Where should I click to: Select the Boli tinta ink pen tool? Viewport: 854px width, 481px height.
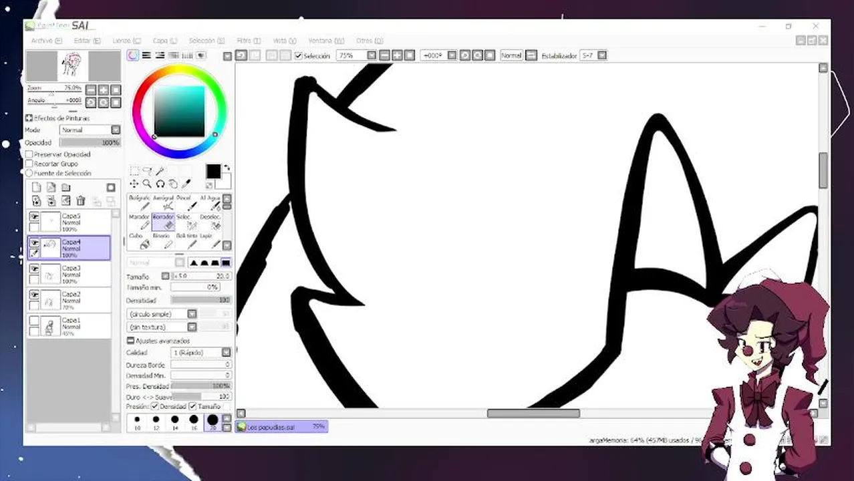point(186,240)
